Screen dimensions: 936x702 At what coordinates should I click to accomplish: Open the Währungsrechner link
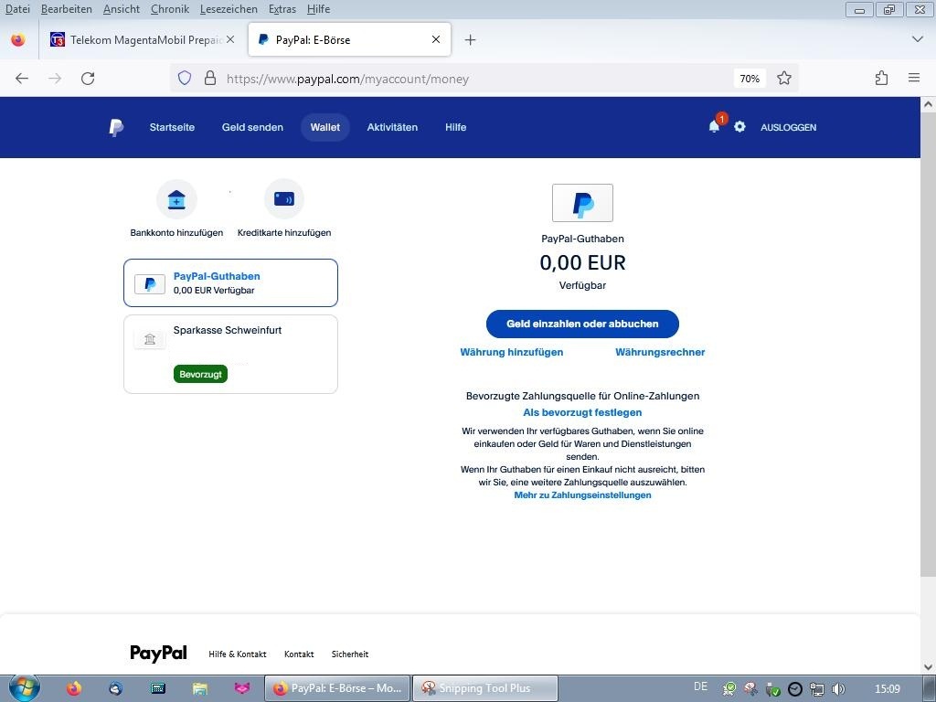660,352
